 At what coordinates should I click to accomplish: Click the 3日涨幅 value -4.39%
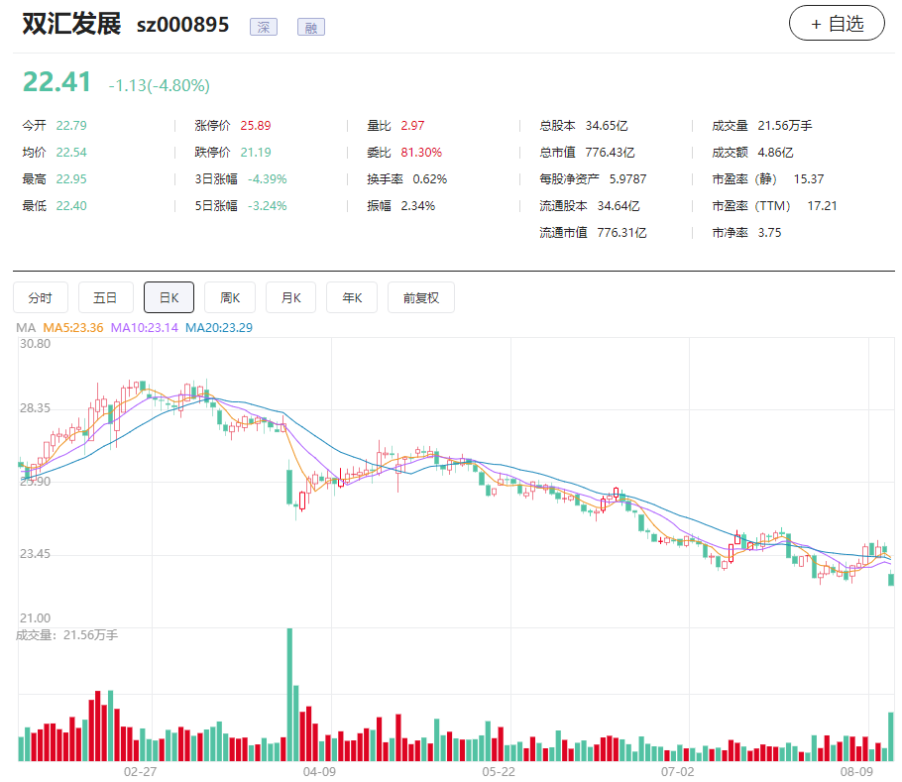[267, 178]
